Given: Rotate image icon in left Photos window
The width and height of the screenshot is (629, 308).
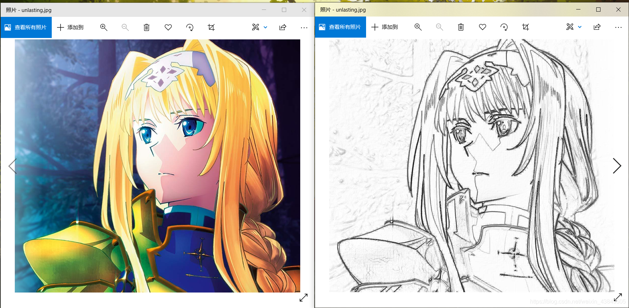Looking at the screenshot, I should 190,27.
